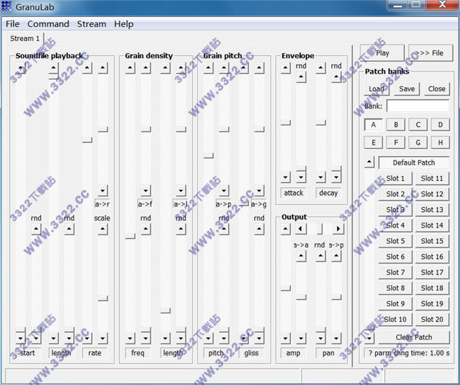
Task: Select patch bank E
Action: (373, 143)
